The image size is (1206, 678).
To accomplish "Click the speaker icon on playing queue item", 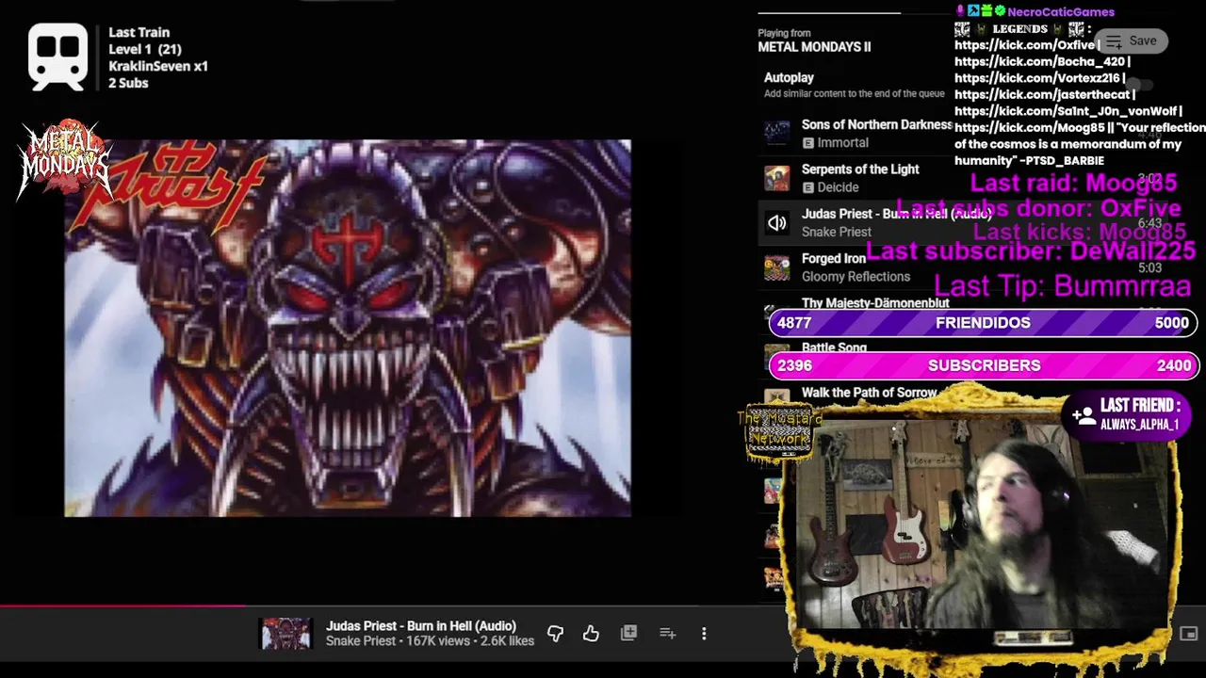I will coord(776,223).
